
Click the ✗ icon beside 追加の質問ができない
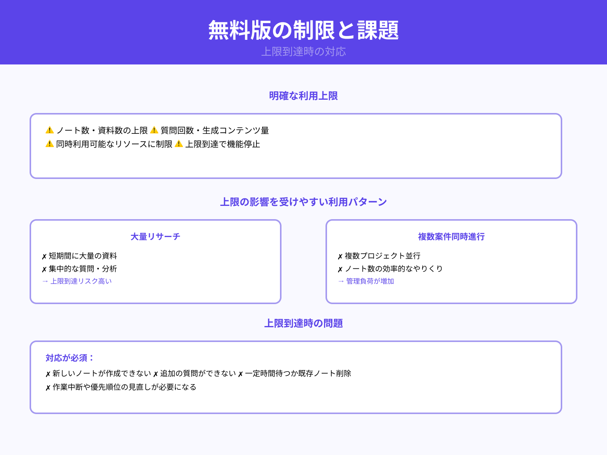[155, 373]
